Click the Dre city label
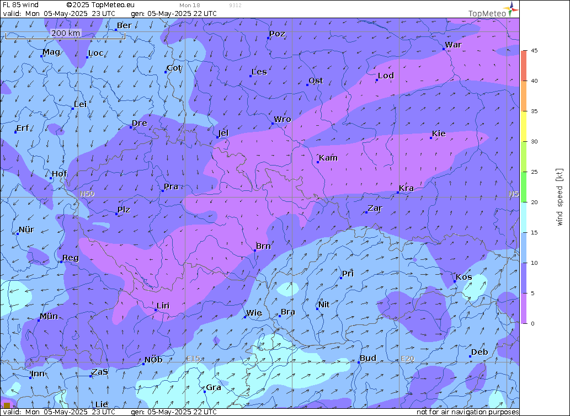Image resolution: width=570 pixels, height=416 pixels. click(x=140, y=123)
